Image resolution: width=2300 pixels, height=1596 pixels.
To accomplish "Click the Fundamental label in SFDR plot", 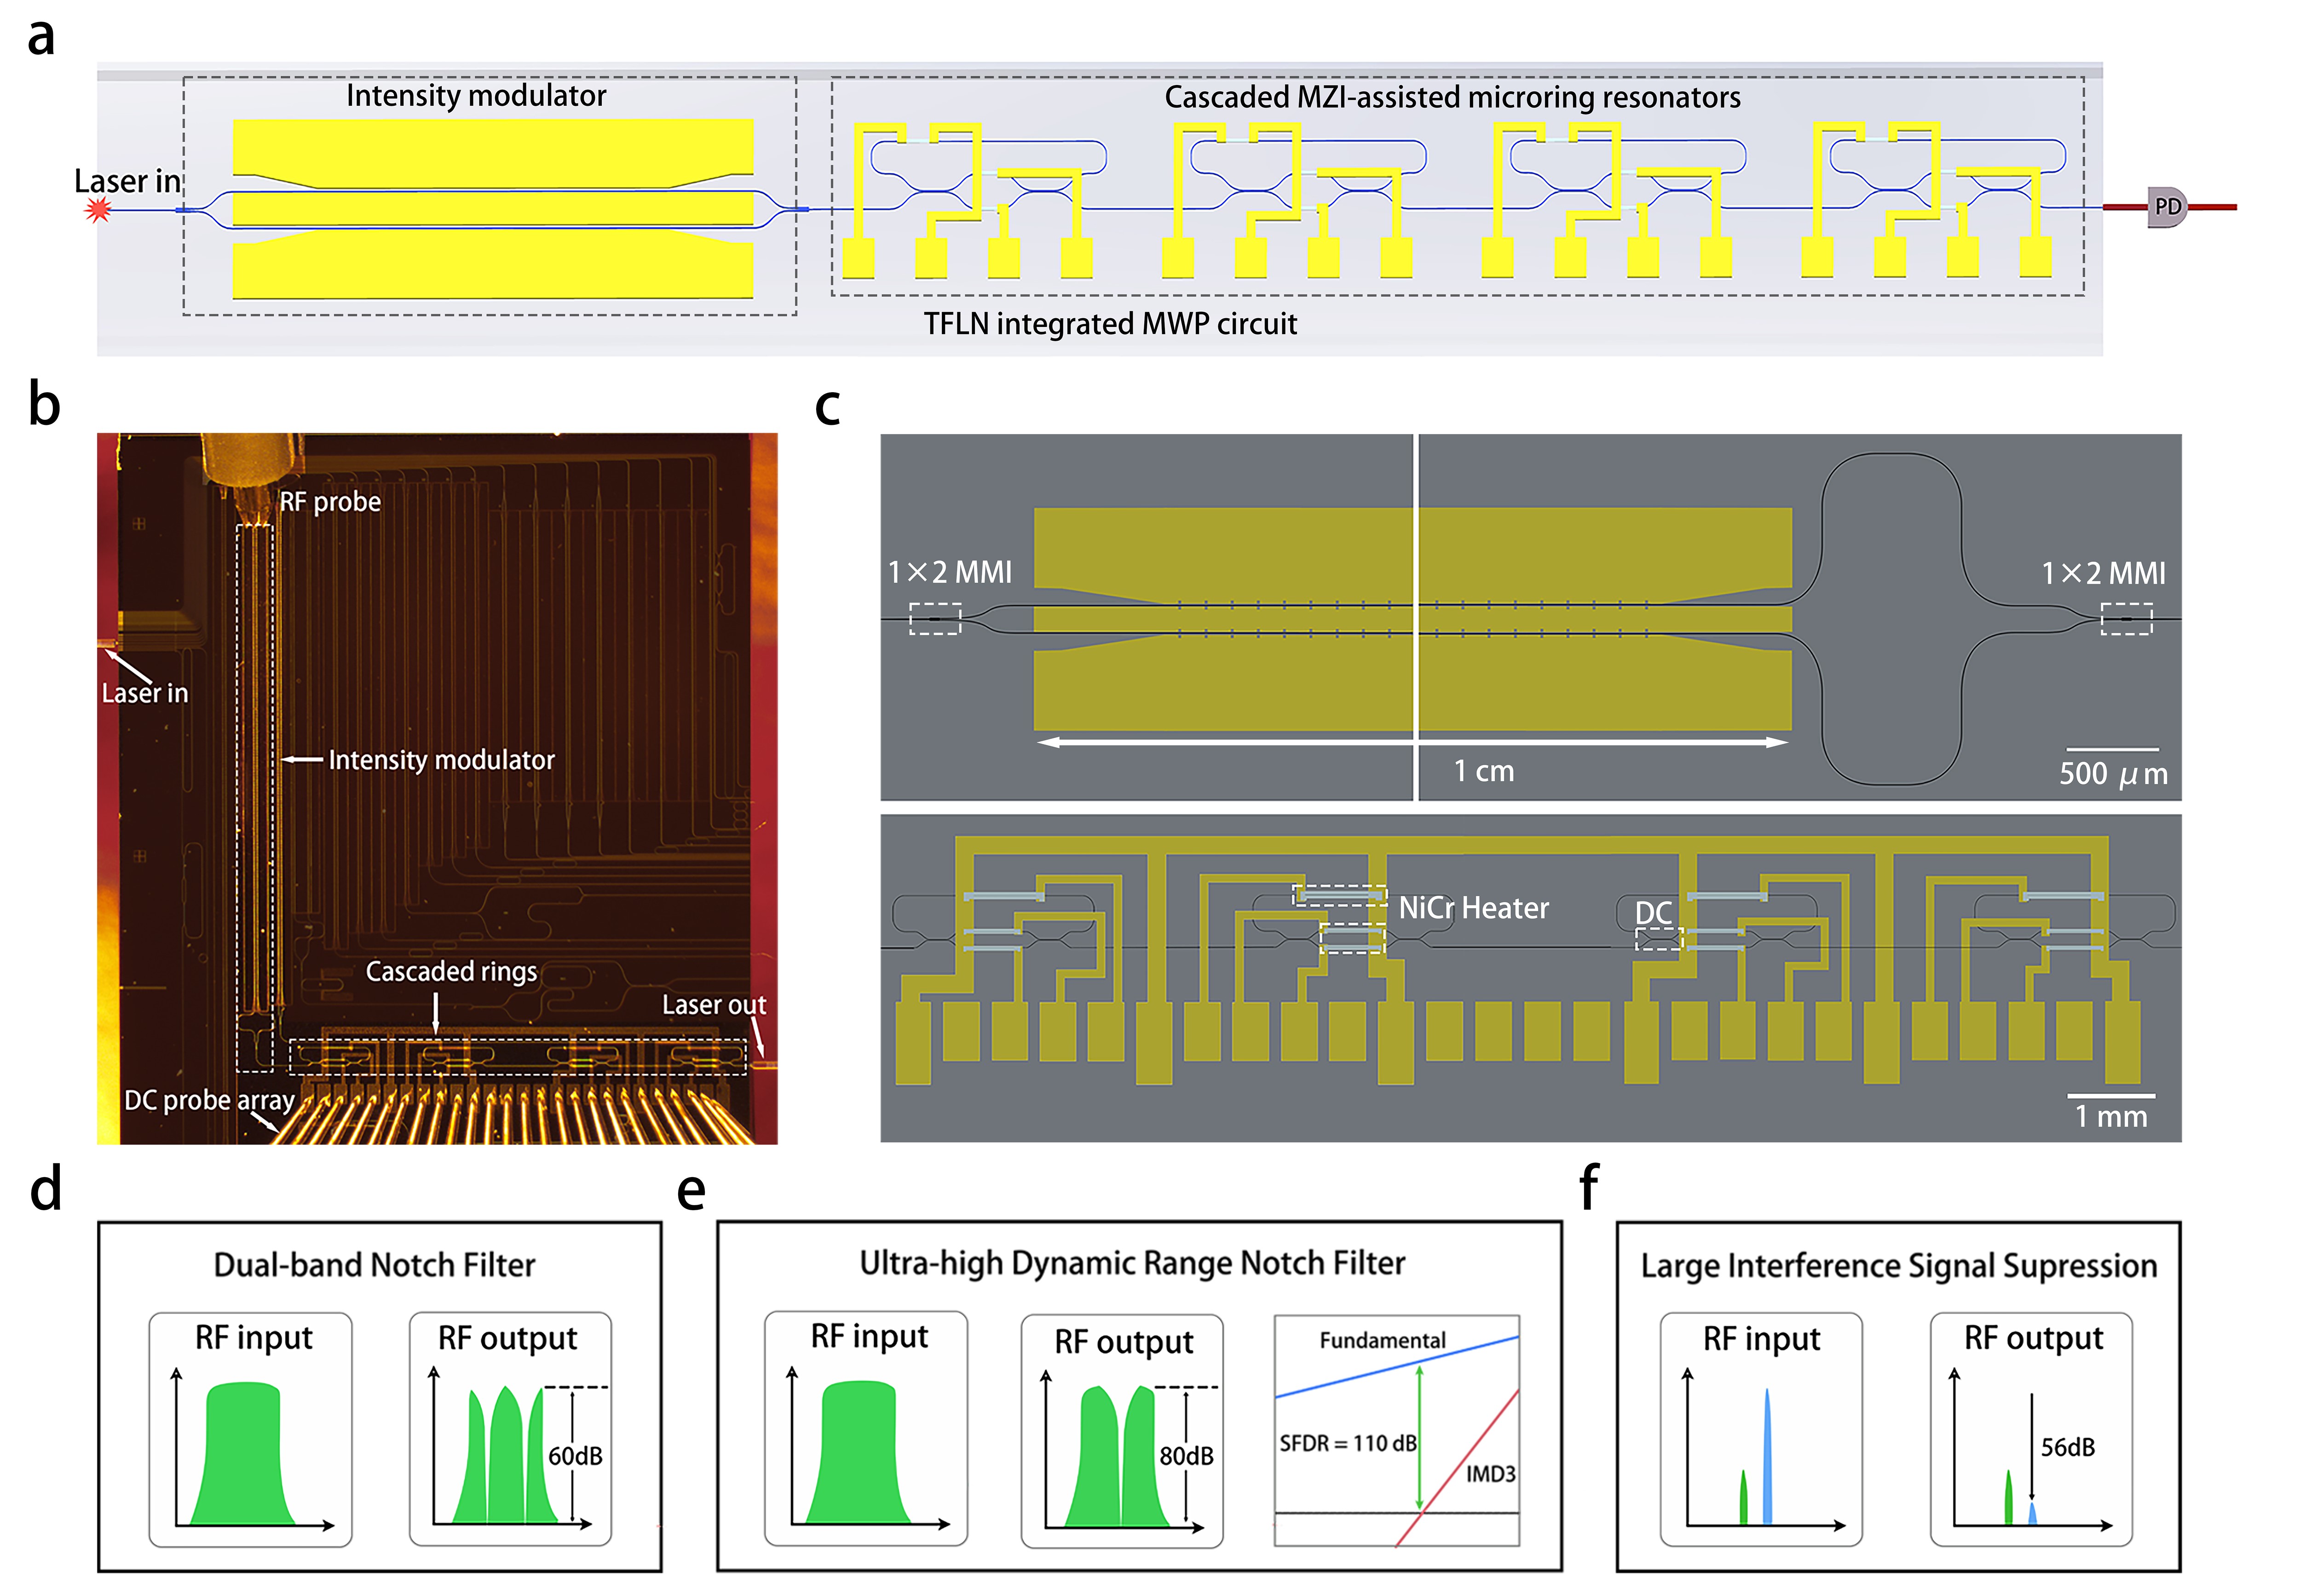I will 1382,1340.
